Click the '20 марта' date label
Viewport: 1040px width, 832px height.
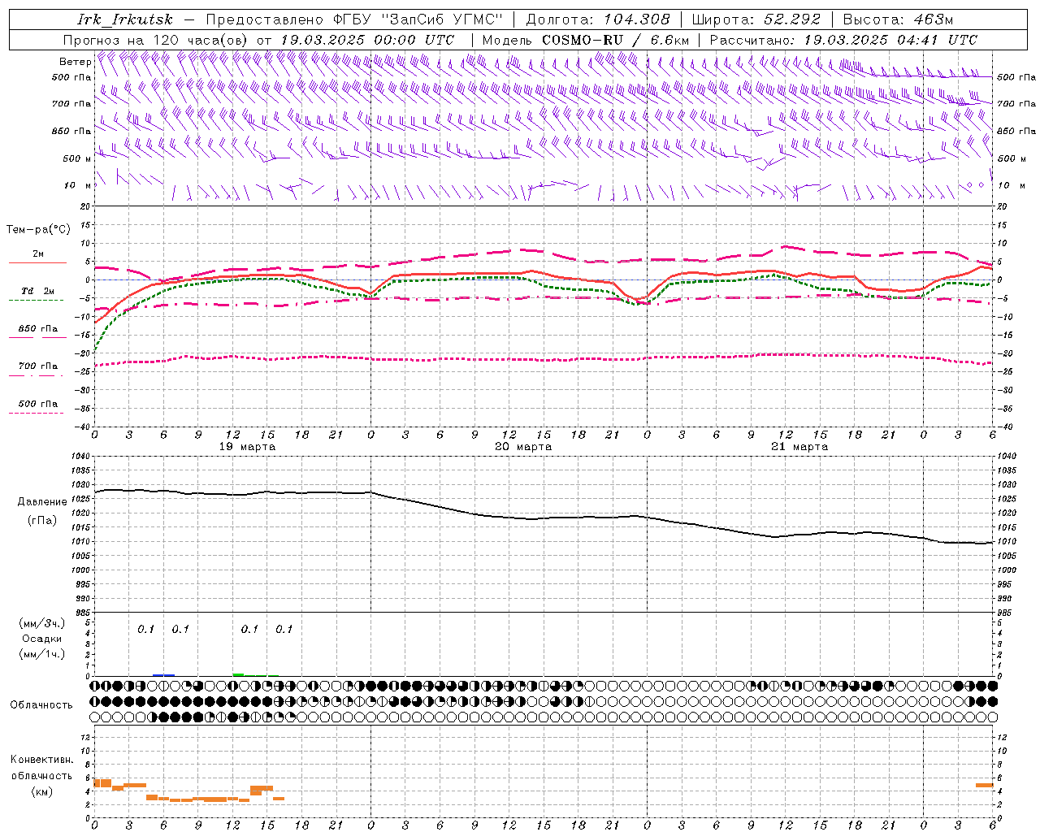click(x=523, y=447)
